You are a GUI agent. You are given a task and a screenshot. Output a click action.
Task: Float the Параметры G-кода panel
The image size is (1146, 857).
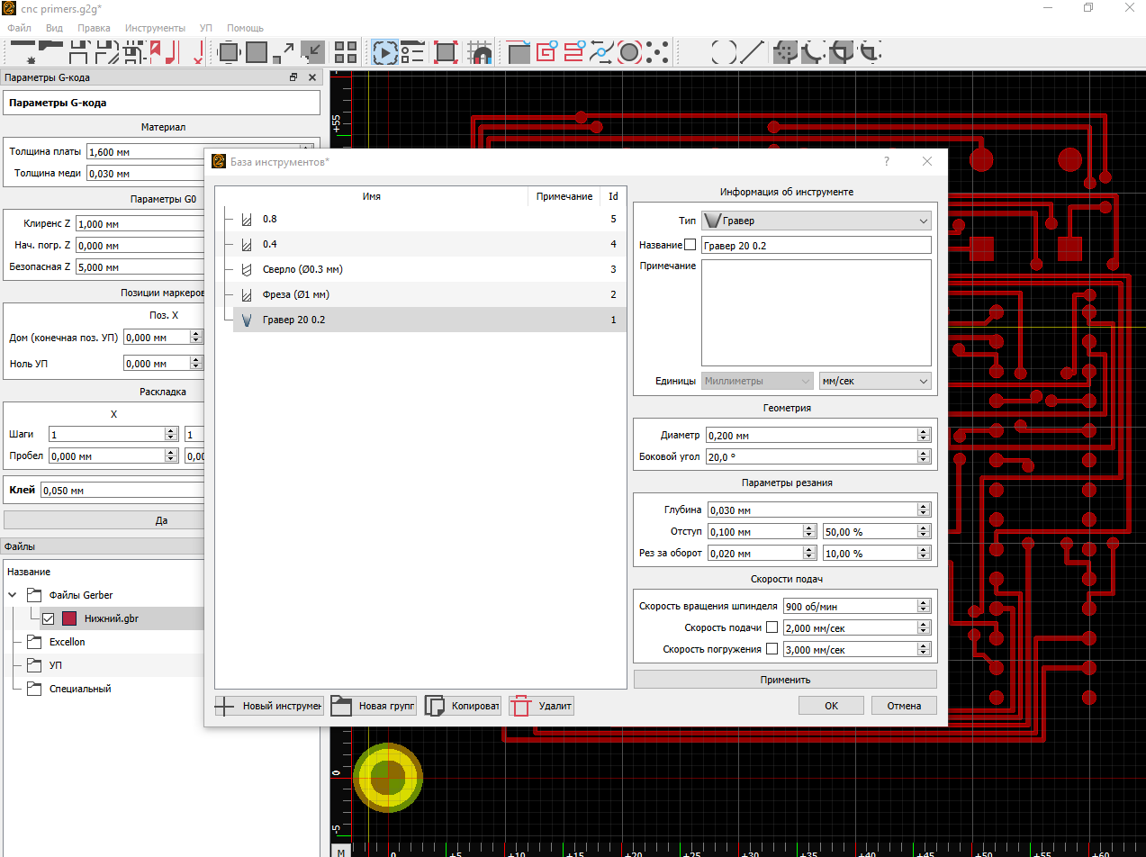tap(293, 78)
